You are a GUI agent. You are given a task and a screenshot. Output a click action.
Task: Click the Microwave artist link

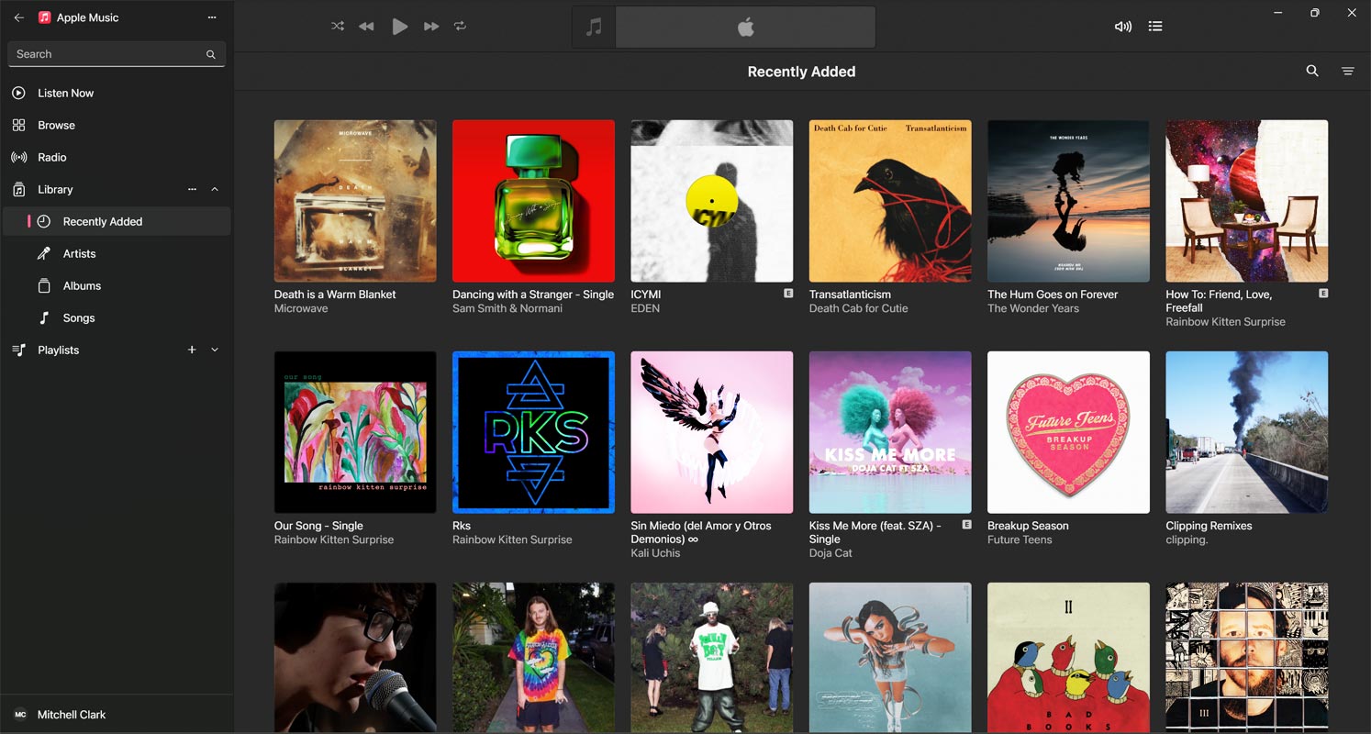click(301, 309)
